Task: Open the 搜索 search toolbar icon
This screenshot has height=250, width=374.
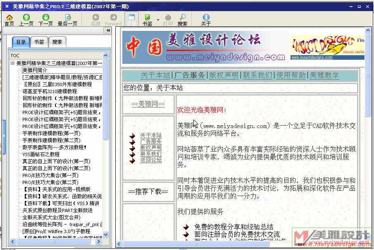Action: [182, 20]
